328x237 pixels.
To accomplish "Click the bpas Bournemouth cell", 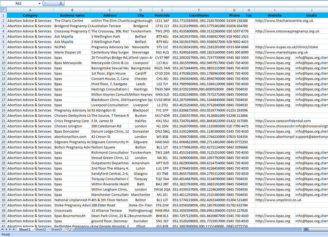I will (x=72, y=216).
